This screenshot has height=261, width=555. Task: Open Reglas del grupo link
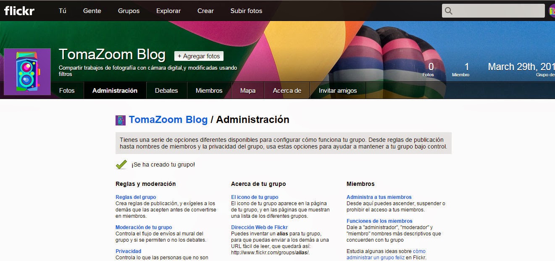(x=136, y=197)
